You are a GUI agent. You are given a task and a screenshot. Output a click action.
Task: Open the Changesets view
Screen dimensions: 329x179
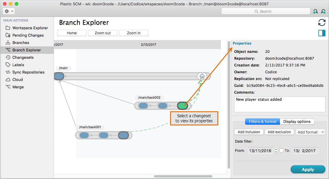(x=27, y=58)
